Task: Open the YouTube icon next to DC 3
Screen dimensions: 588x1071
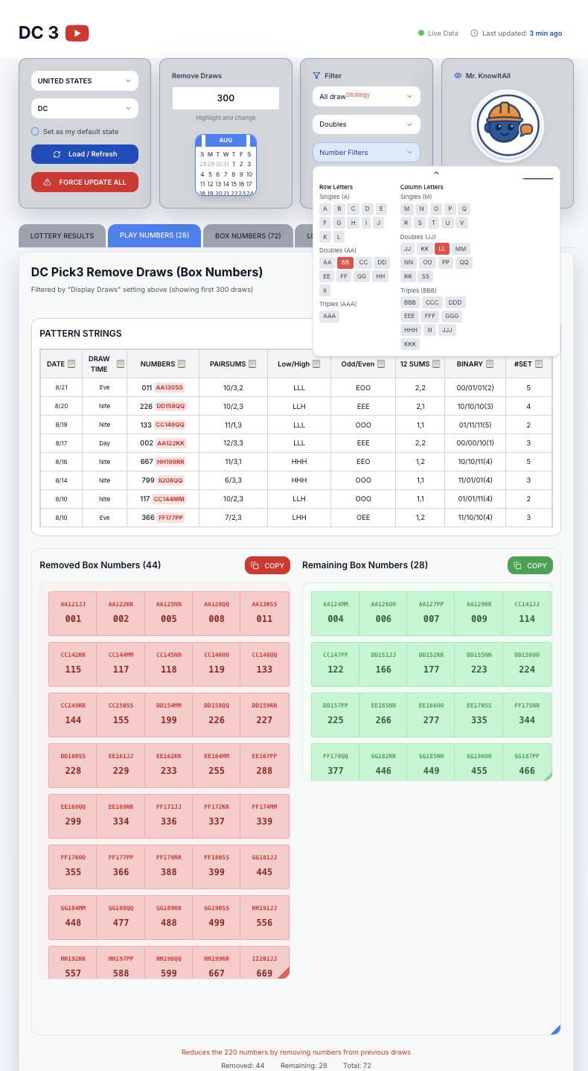Action: pos(77,33)
